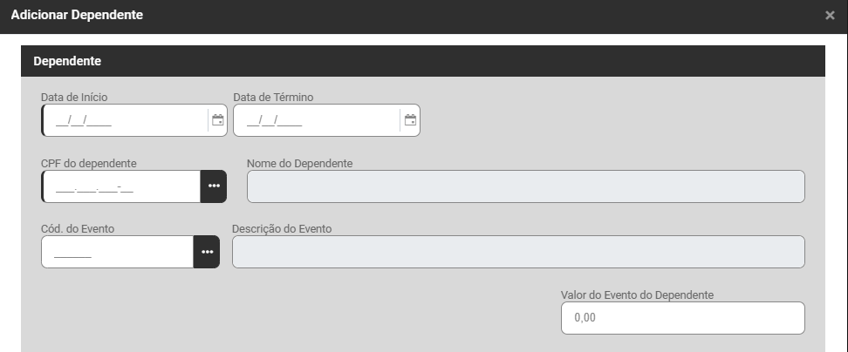Click into the CPF do dependente field
The height and width of the screenshot is (352, 848).
coord(121,186)
